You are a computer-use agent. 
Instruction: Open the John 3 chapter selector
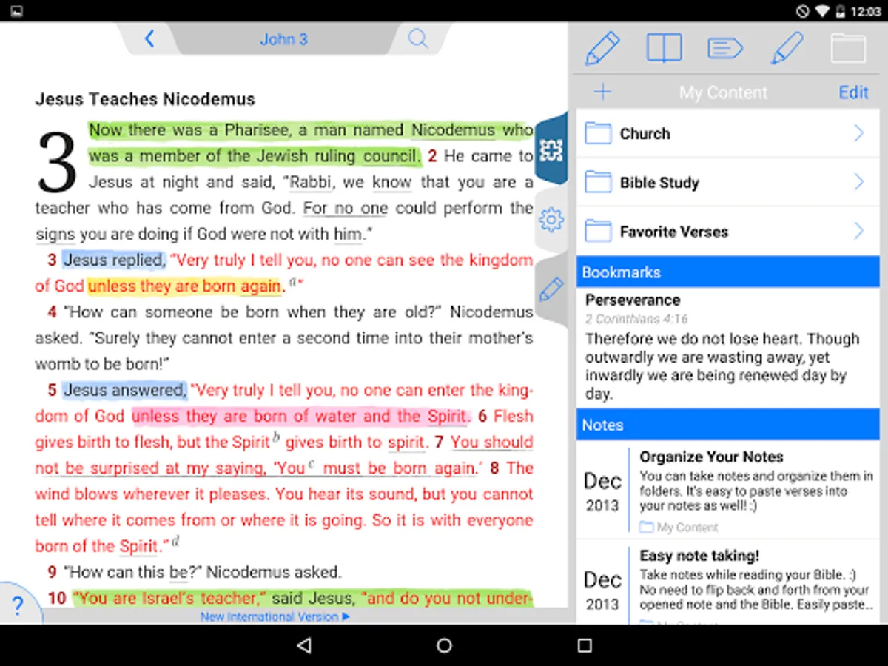283,39
